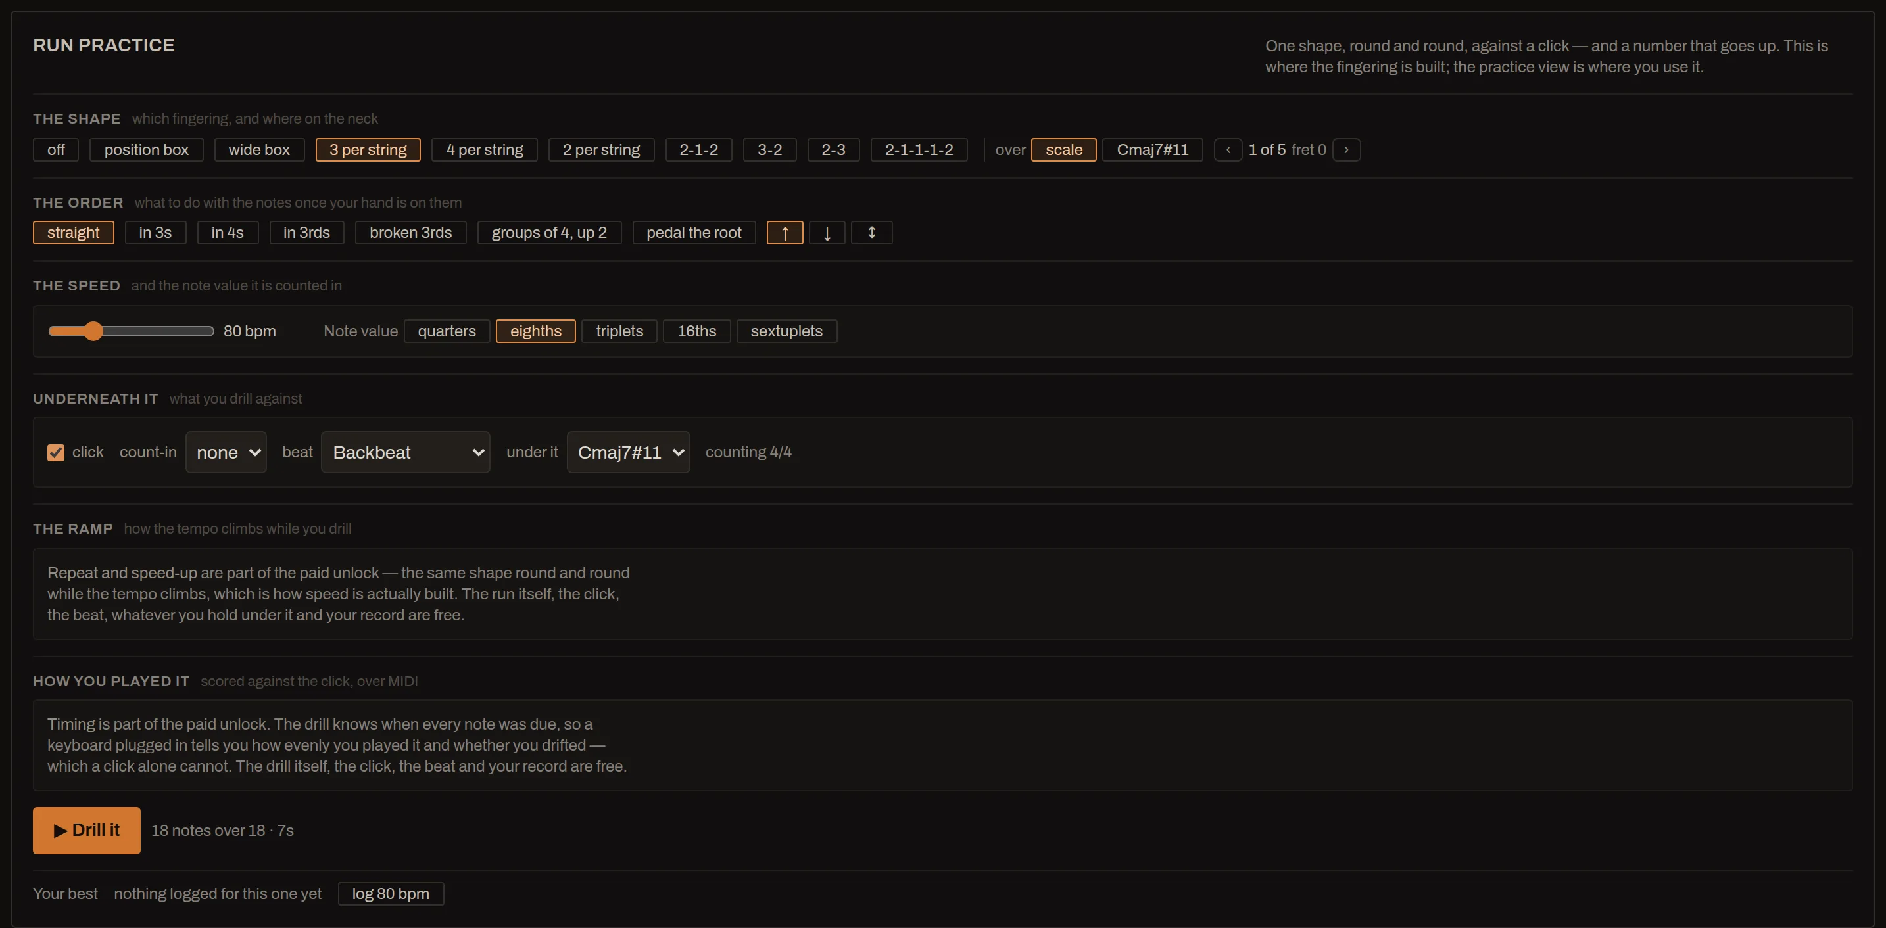
Task: Start the drill with Drill it
Action: [86, 830]
